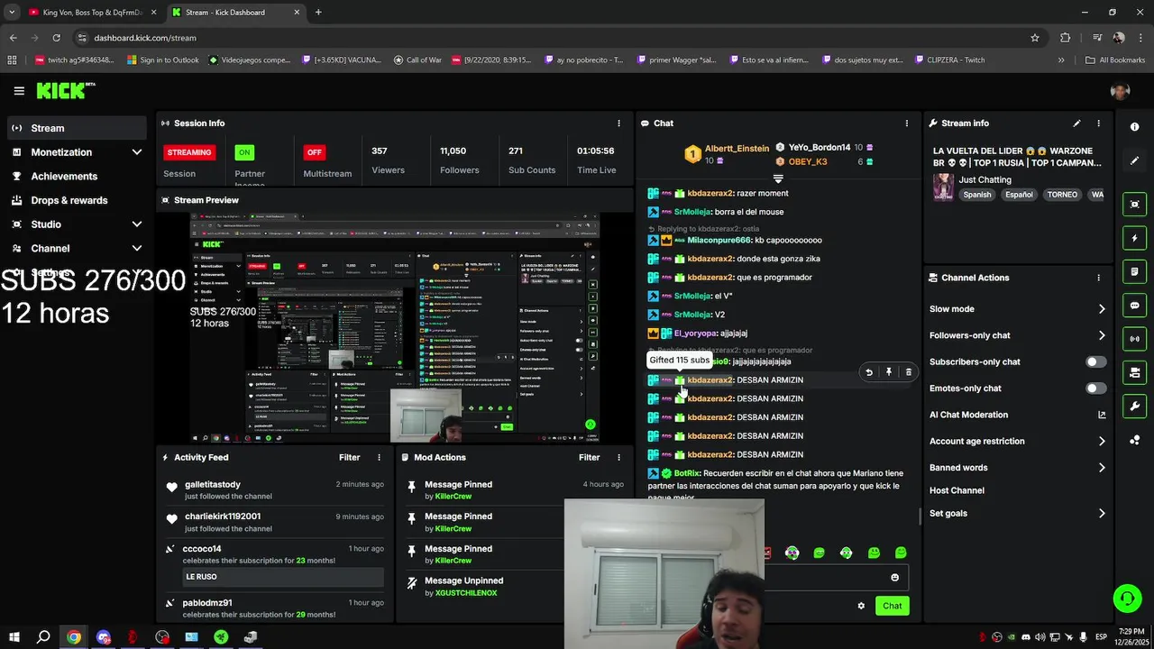Click the Spanish stream tag
This screenshot has height=649, width=1154.
coord(976,195)
